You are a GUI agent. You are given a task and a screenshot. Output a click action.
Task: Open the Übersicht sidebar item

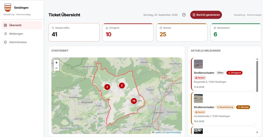point(22,25)
